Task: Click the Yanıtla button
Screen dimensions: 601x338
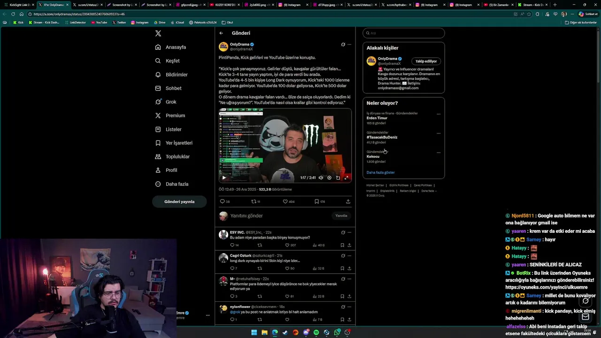Action: (x=341, y=216)
